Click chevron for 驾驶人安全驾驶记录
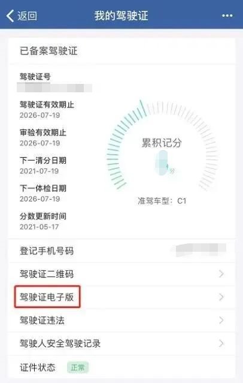243x383 pixels. (x=221, y=343)
